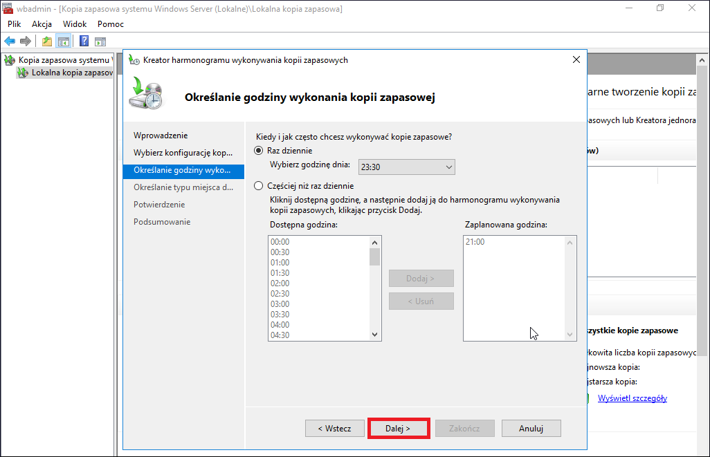This screenshot has height=457, width=710.
Task: Click the Forward arrow toolbar icon
Action: click(x=26, y=41)
